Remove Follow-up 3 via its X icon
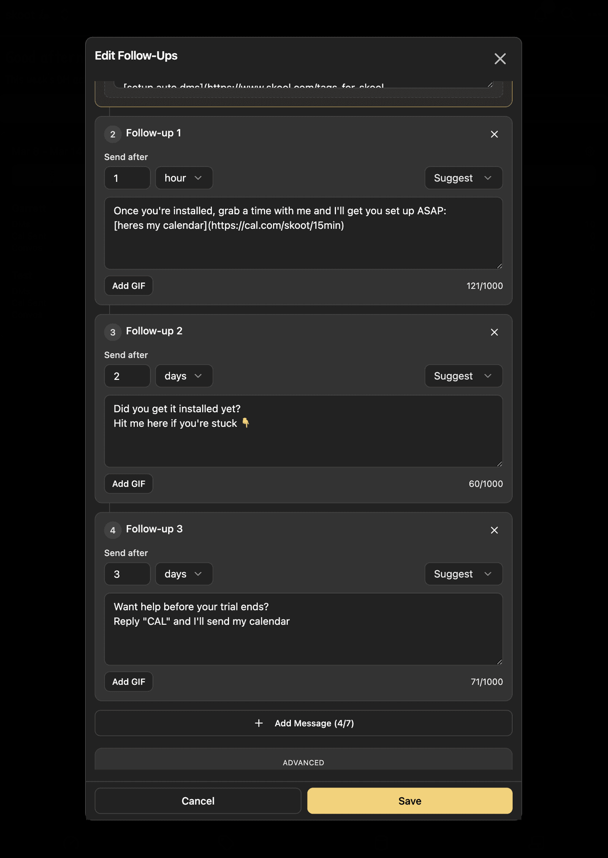 tap(494, 530)
